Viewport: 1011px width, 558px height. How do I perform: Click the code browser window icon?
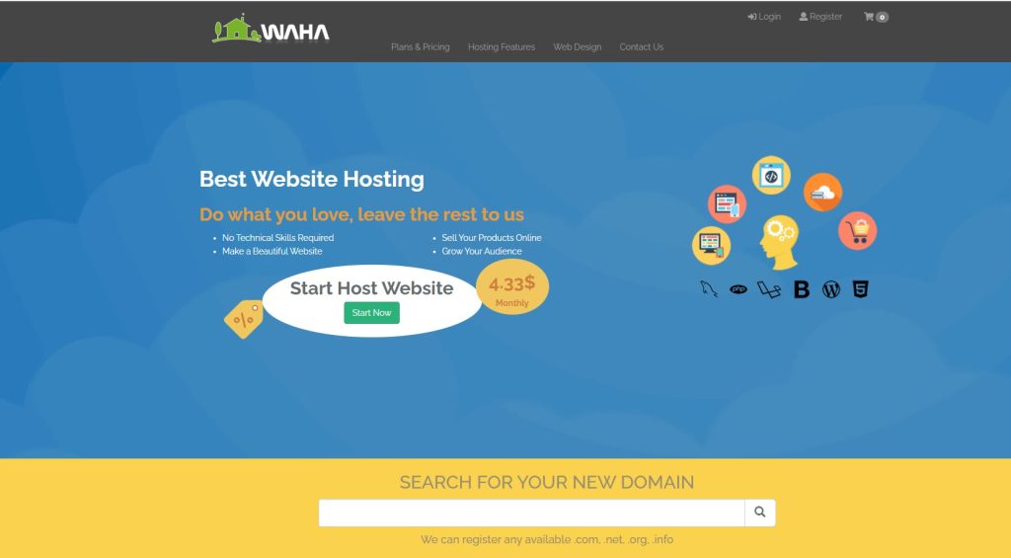(x=771, y=176)
